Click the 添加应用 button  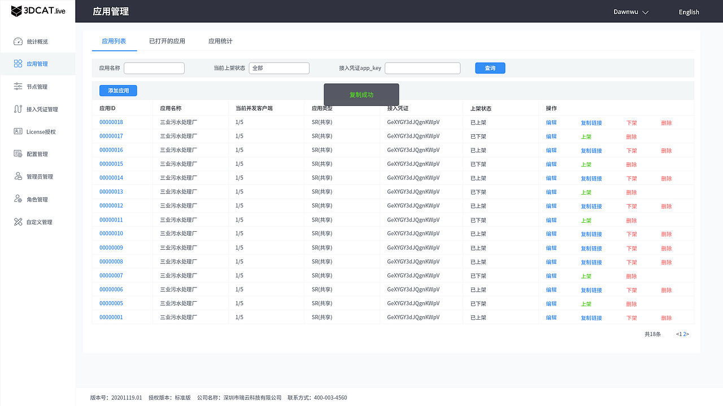point(118,91)
